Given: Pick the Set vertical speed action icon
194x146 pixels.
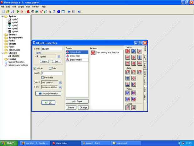Looking at the screenshot, I should click(x=134, y=57).
